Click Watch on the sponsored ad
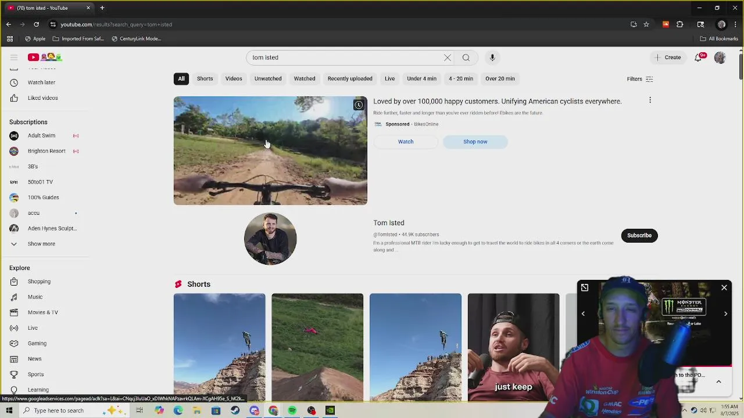 (x=406, y=142)
